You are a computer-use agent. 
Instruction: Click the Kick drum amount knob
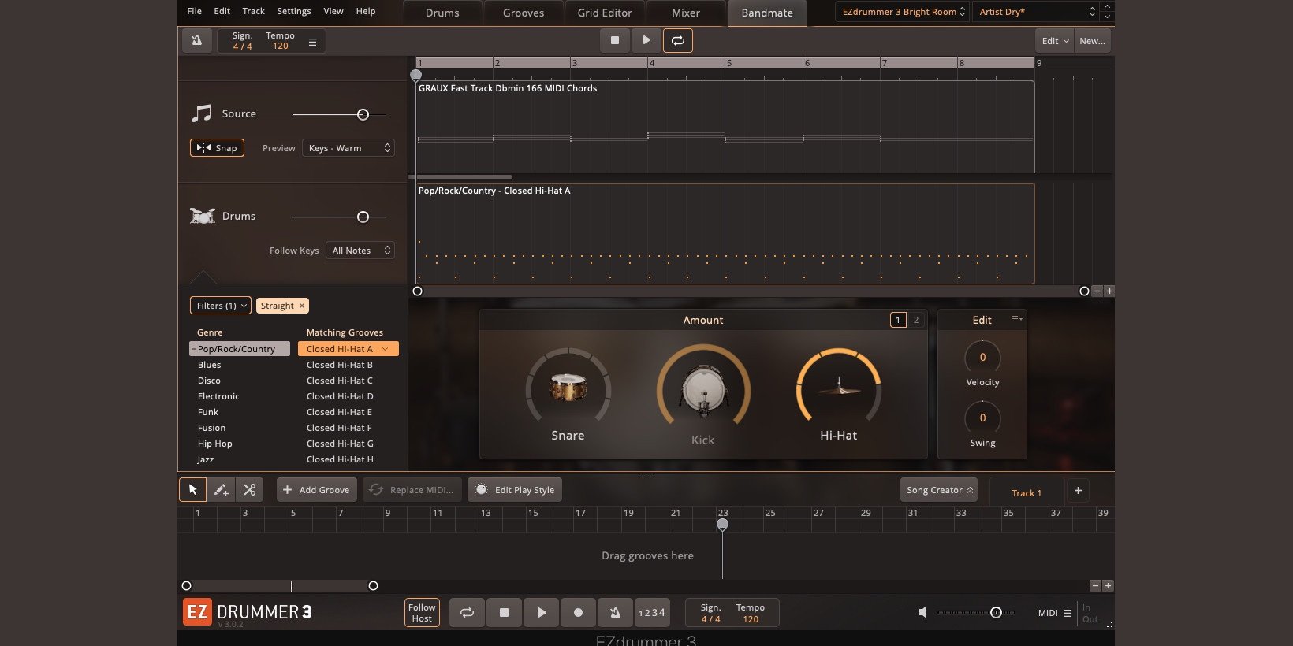(x=702, y=391)
